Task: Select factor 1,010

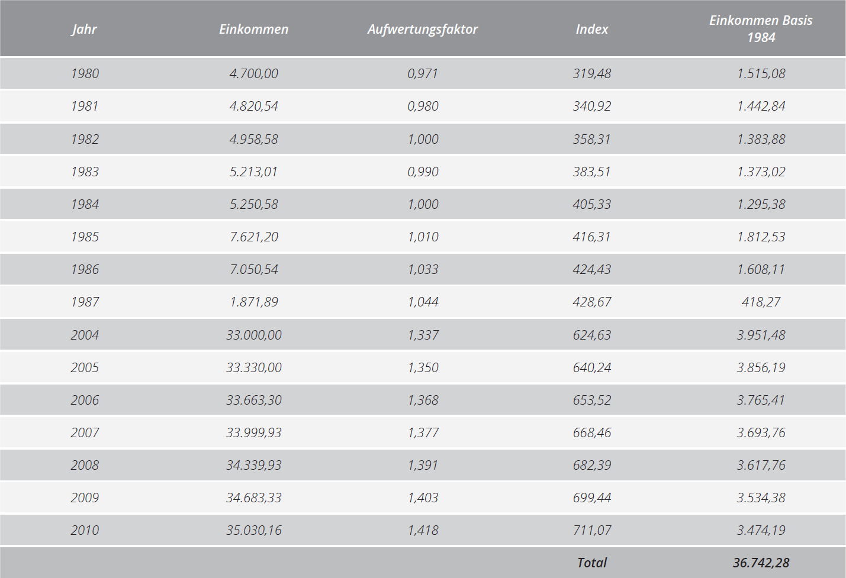Action: tap(423, 237)
